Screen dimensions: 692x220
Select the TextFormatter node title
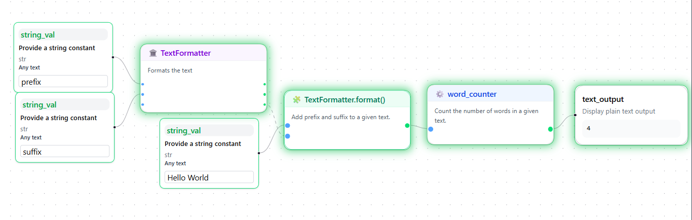click(x=185, y=53)
